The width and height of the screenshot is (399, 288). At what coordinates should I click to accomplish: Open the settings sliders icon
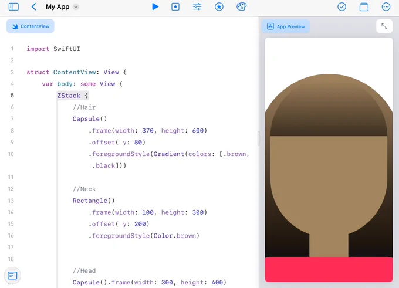197,6
